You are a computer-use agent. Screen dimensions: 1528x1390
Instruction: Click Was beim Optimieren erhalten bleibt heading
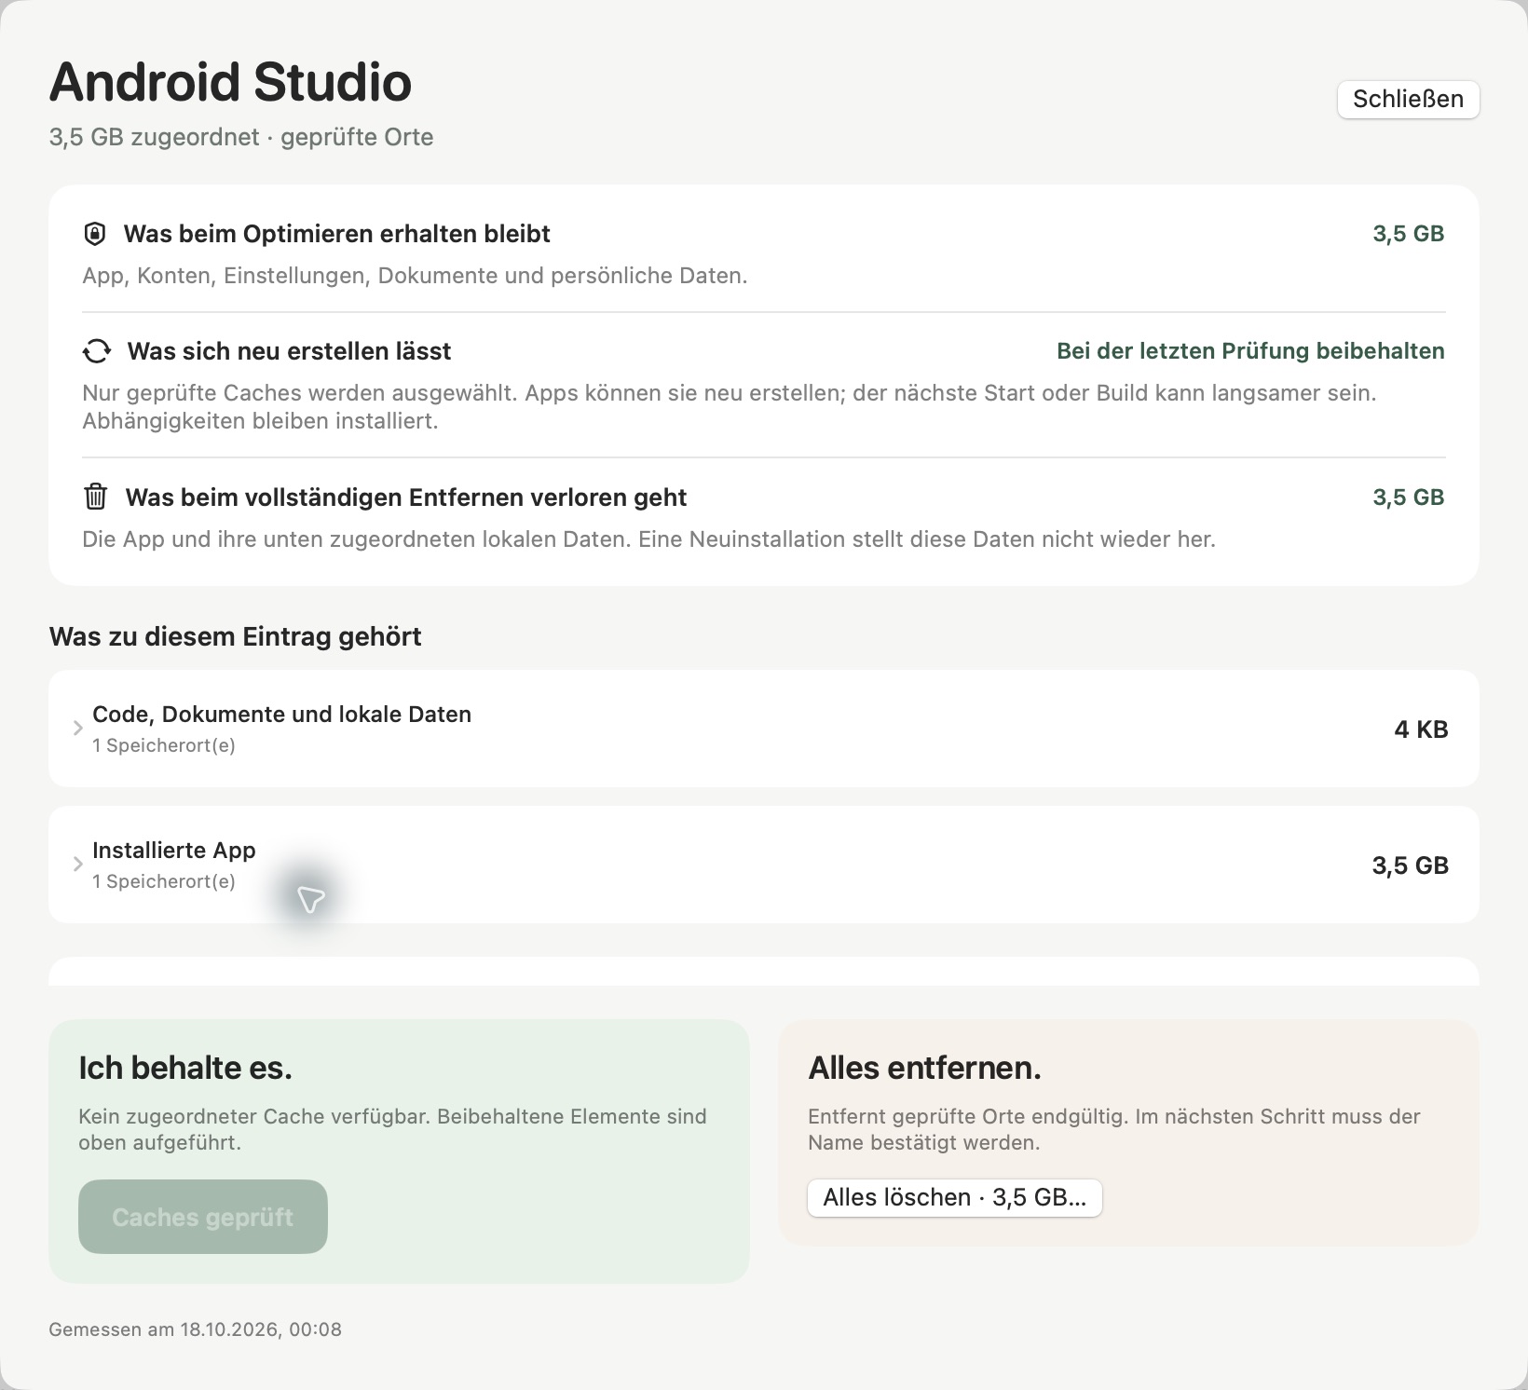(336, 234)
